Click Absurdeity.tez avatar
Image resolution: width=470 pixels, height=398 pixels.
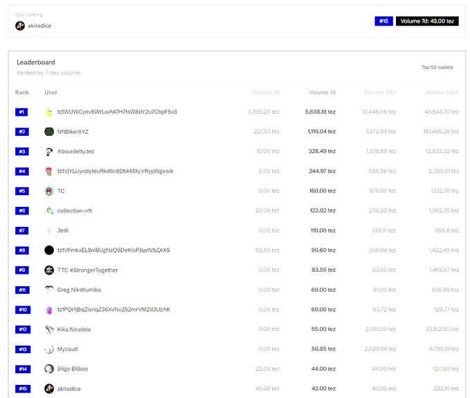49,152
